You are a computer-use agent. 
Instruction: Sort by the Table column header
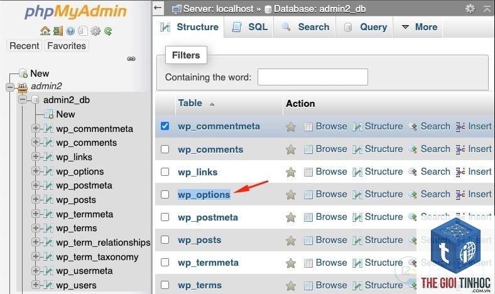pos(190,103)
